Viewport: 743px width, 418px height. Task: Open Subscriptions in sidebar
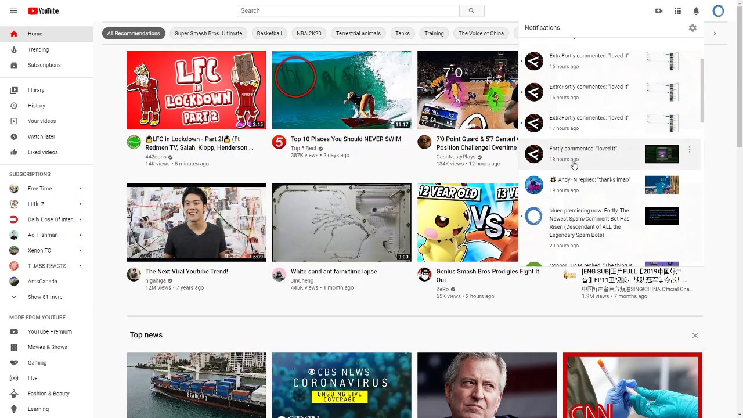(46, 65)
